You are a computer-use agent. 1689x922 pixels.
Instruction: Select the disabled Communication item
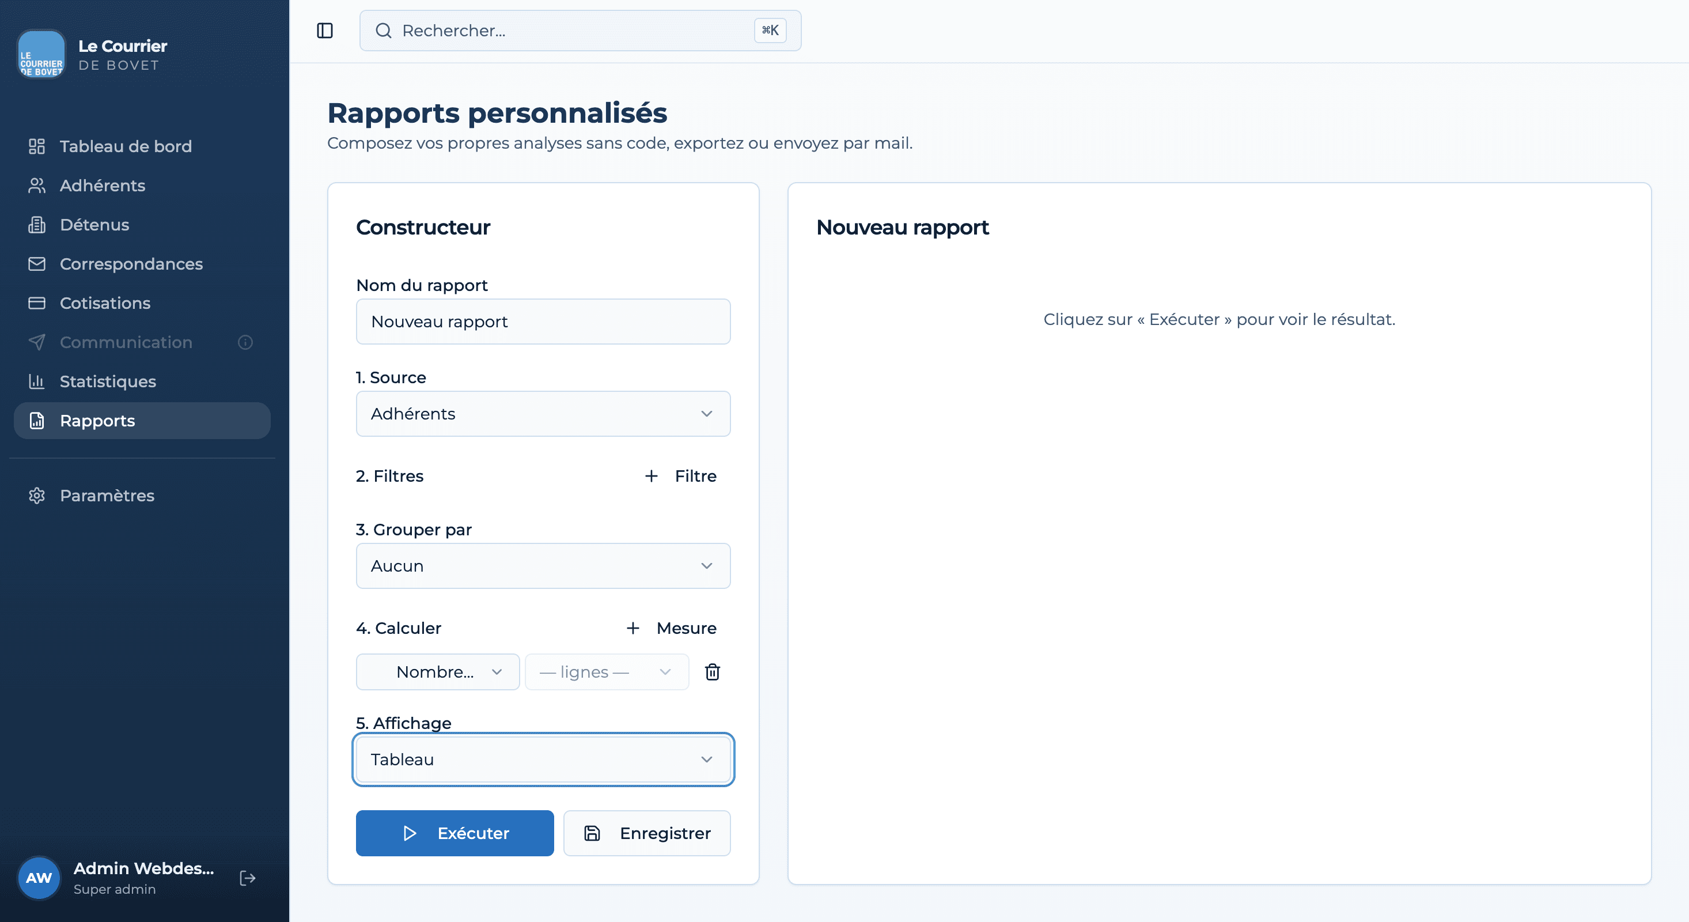142,342
